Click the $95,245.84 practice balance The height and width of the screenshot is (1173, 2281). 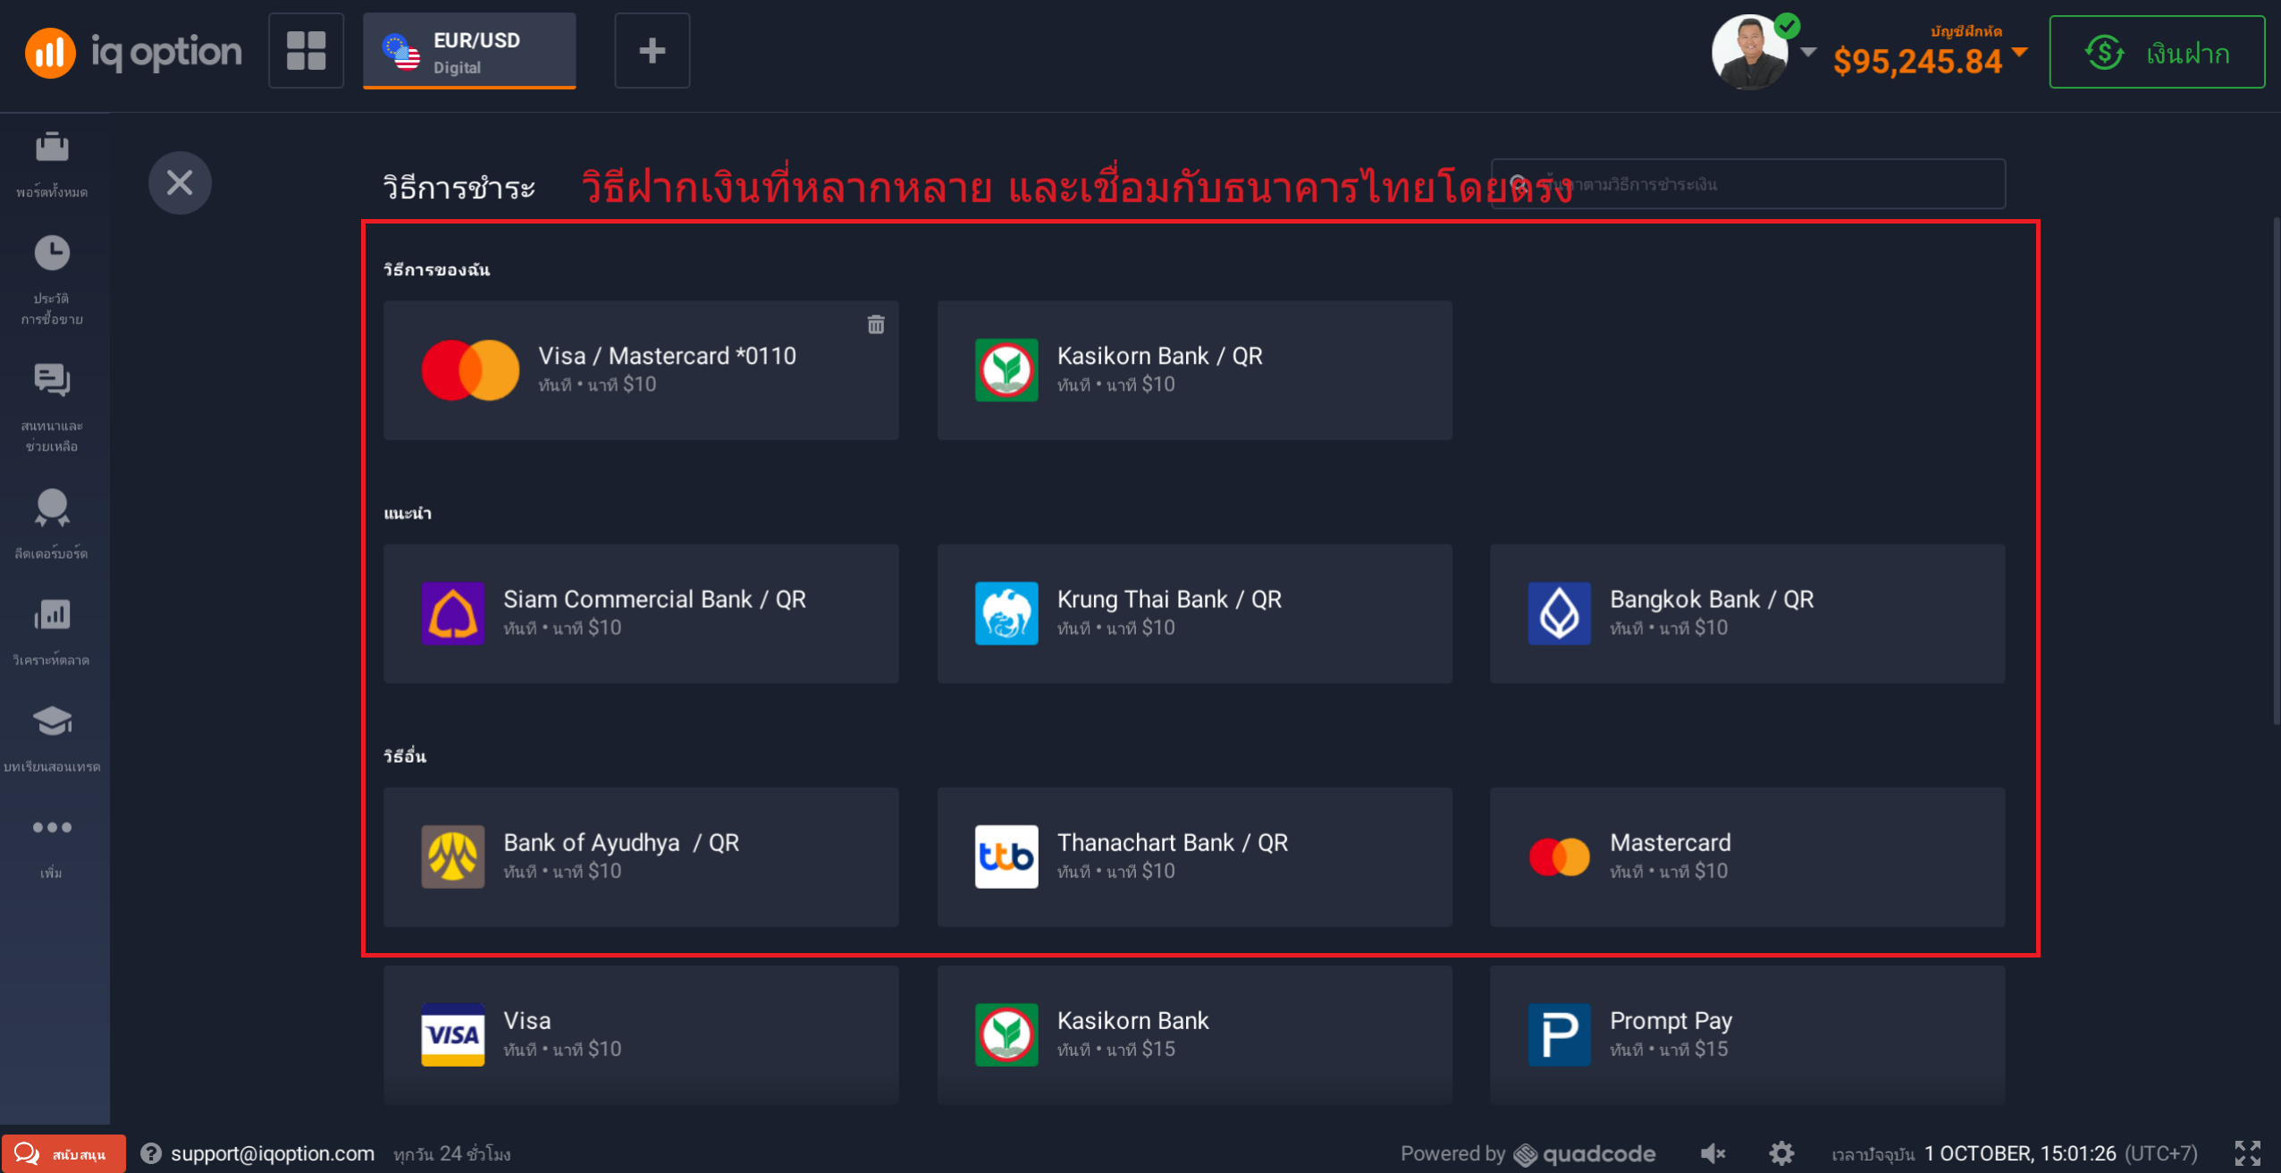1917,62
